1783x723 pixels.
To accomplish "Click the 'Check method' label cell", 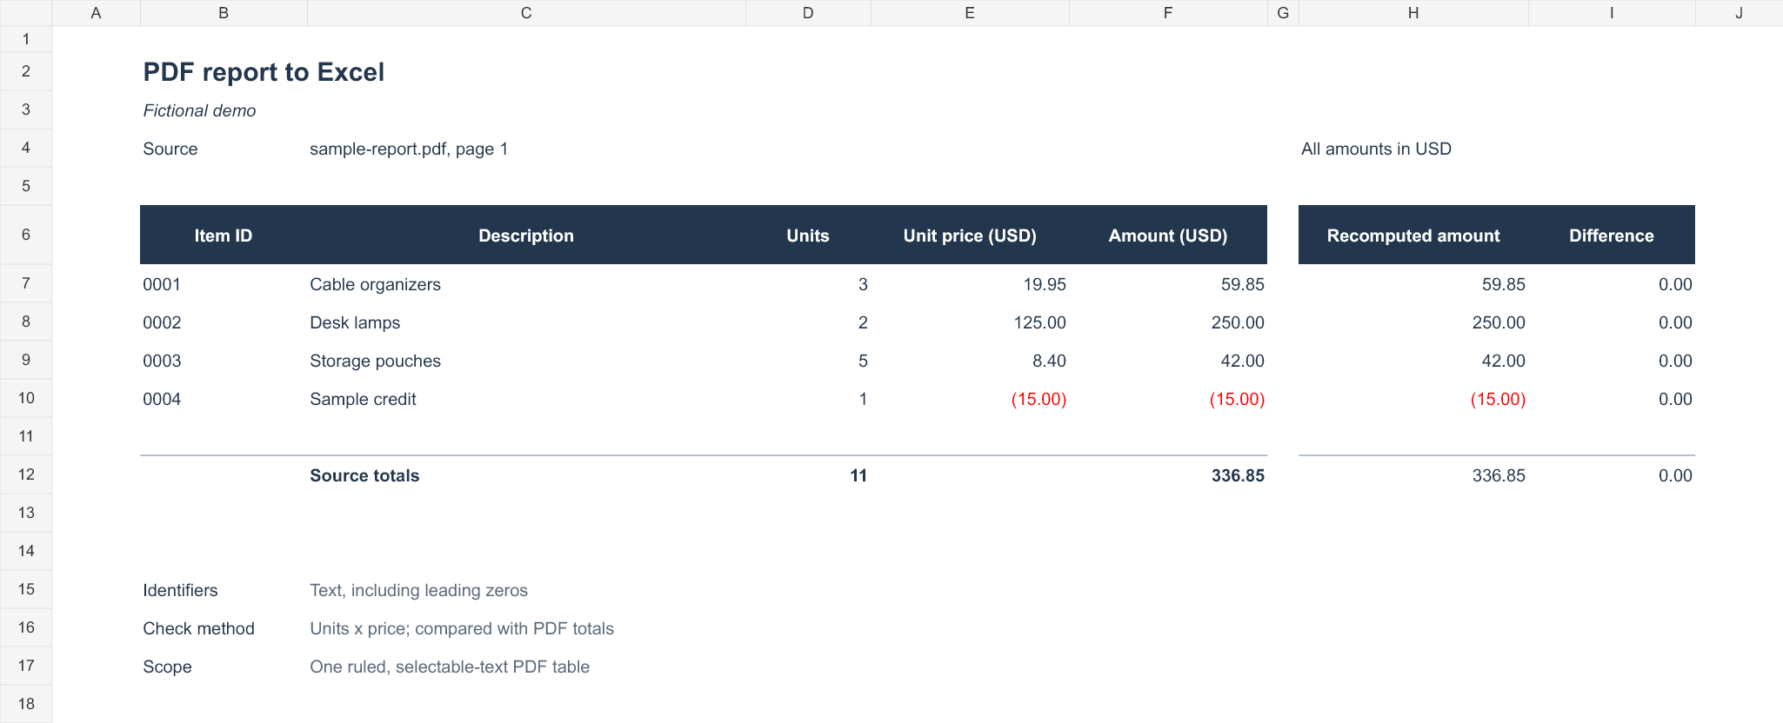I will pos(224,628).
